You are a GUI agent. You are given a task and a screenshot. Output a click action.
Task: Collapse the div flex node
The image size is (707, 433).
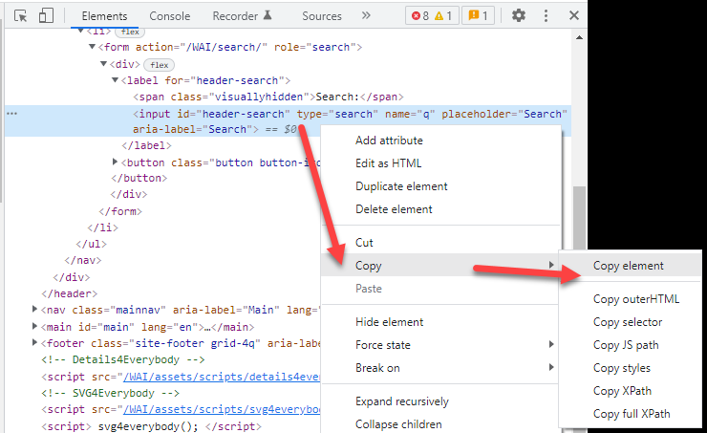tap(104, 64)
